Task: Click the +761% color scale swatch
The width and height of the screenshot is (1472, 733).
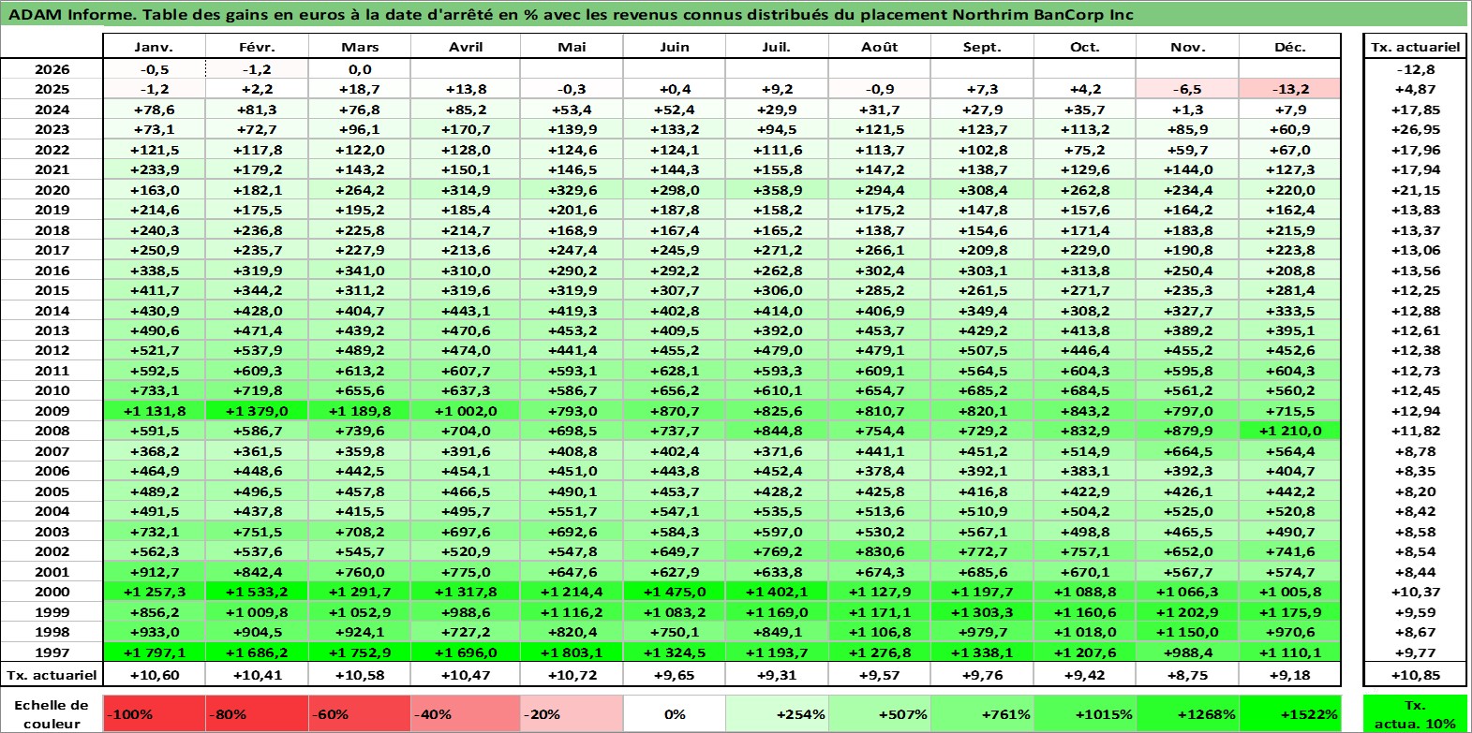Action: [982, 714]
